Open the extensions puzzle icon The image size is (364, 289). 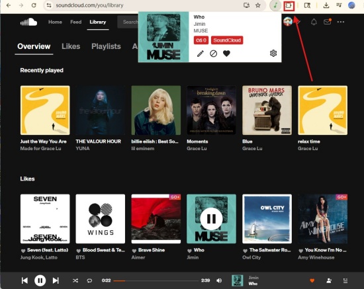289,5
